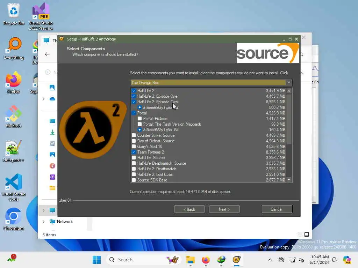Image resolution: width=358 pixels, height=268 pixels.
Task: Expand OneDrive node in Explorer sidebar
Action: pyautogui.click(x=43, y=99)
